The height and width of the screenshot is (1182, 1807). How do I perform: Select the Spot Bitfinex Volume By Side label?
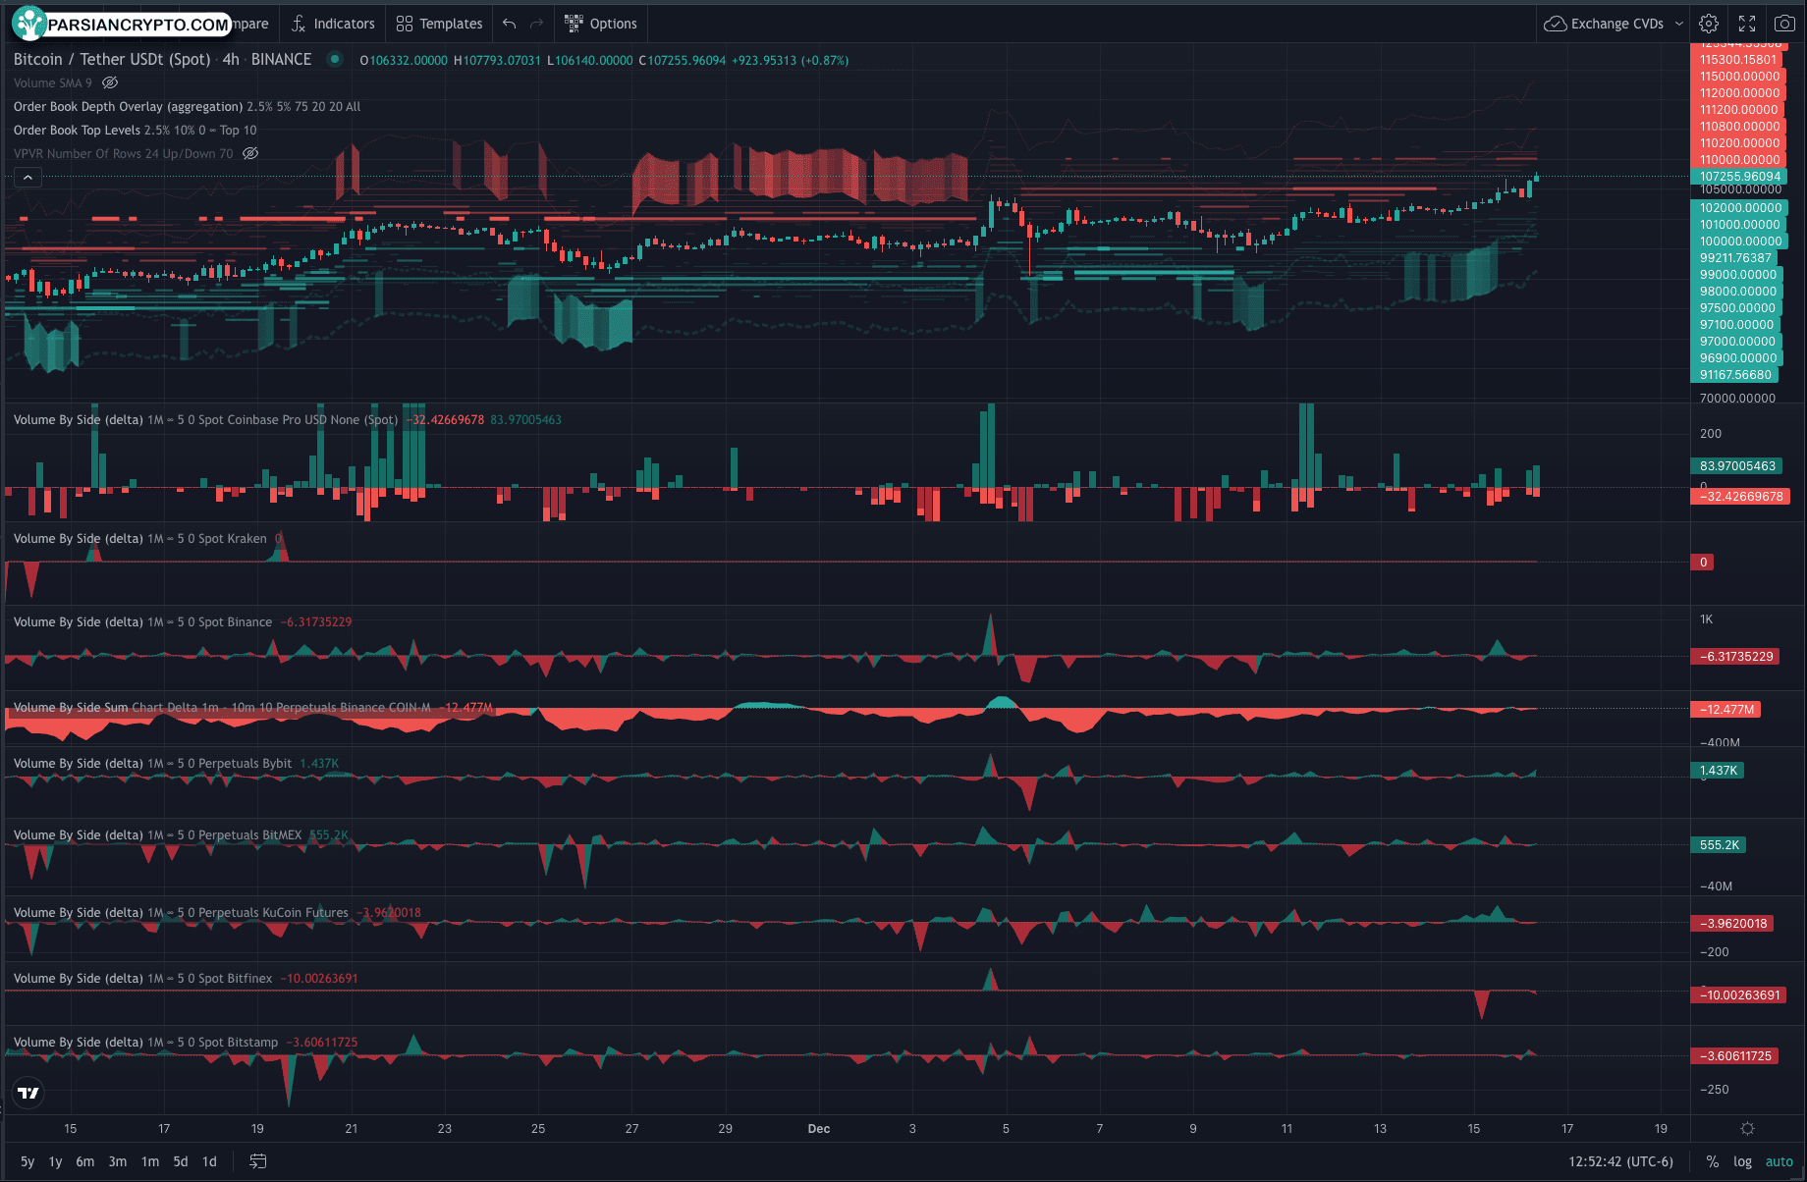[143, 979]
